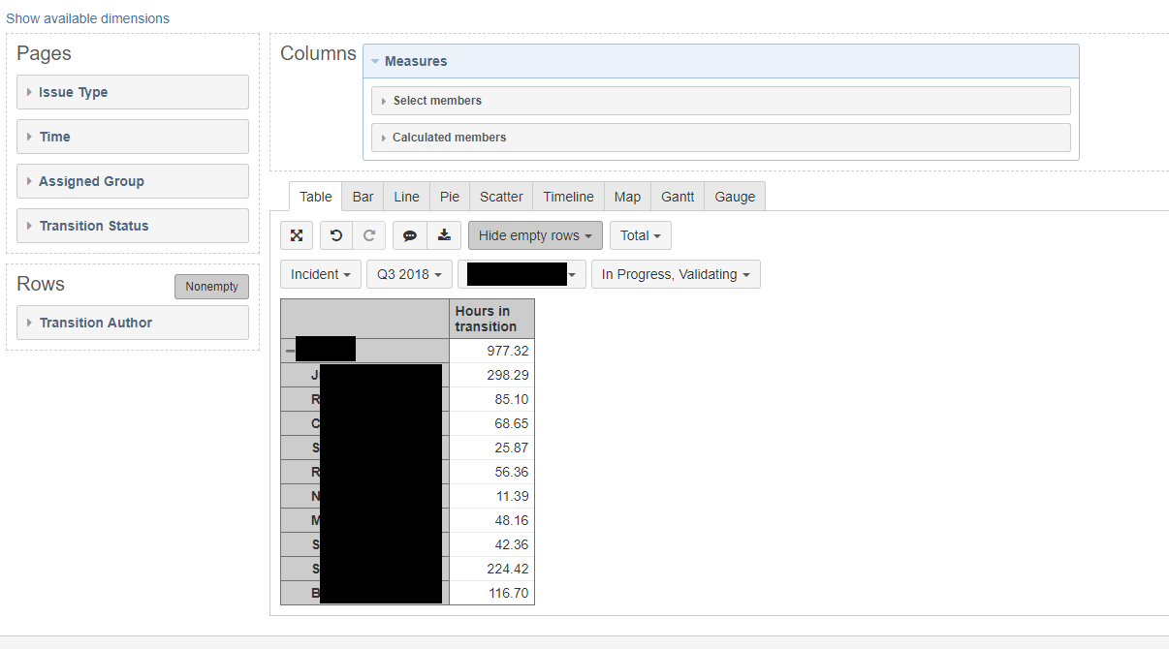Click the 56.36 value cell
Screen dimensions: 1169x649
pos(491,472)
